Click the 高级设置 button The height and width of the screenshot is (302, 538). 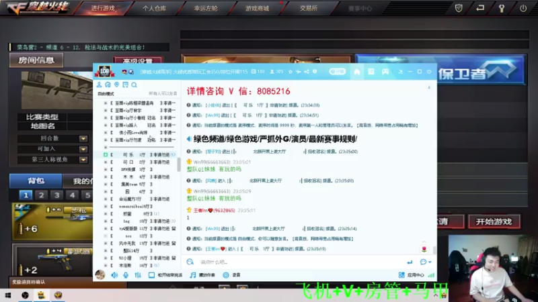point(138,60)
